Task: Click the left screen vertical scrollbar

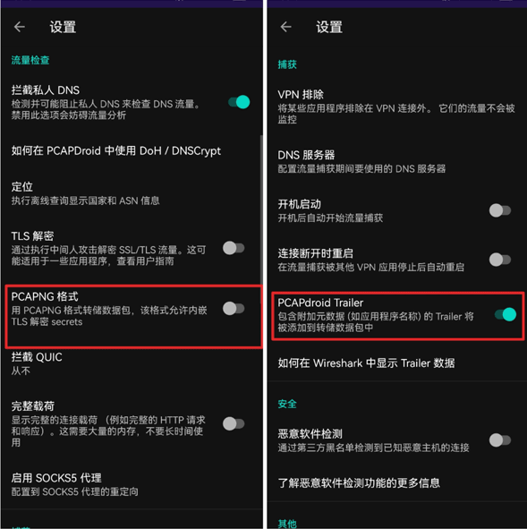Action: click(261, 209)
